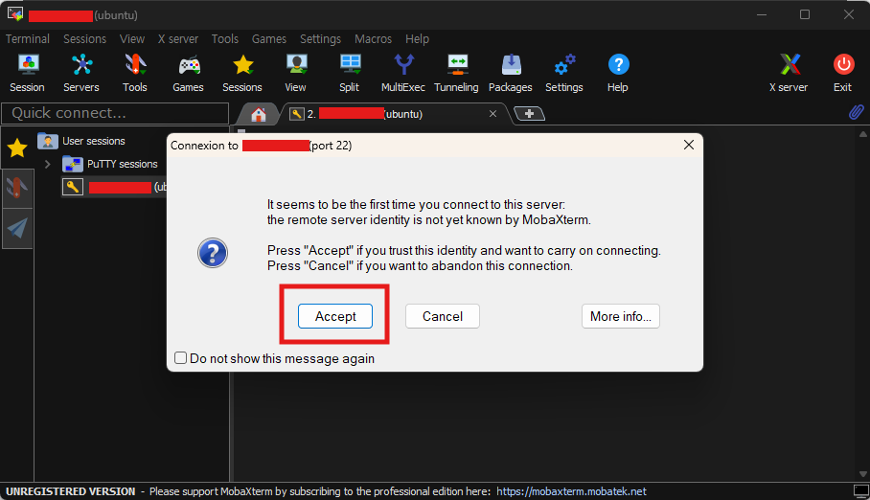
Task: Open the Games toolbar icon
Action: (x=188, y=73)
